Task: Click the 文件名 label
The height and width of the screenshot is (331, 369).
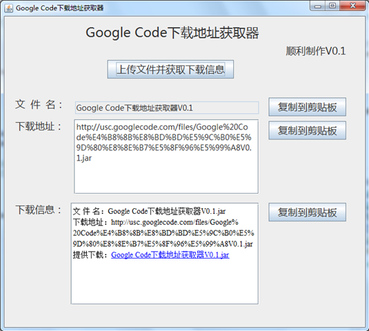Action: 39,104
